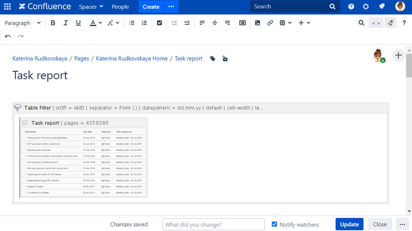Expand table options arrow
Viewport: 412px width, 231px height.
coord(290,23)
